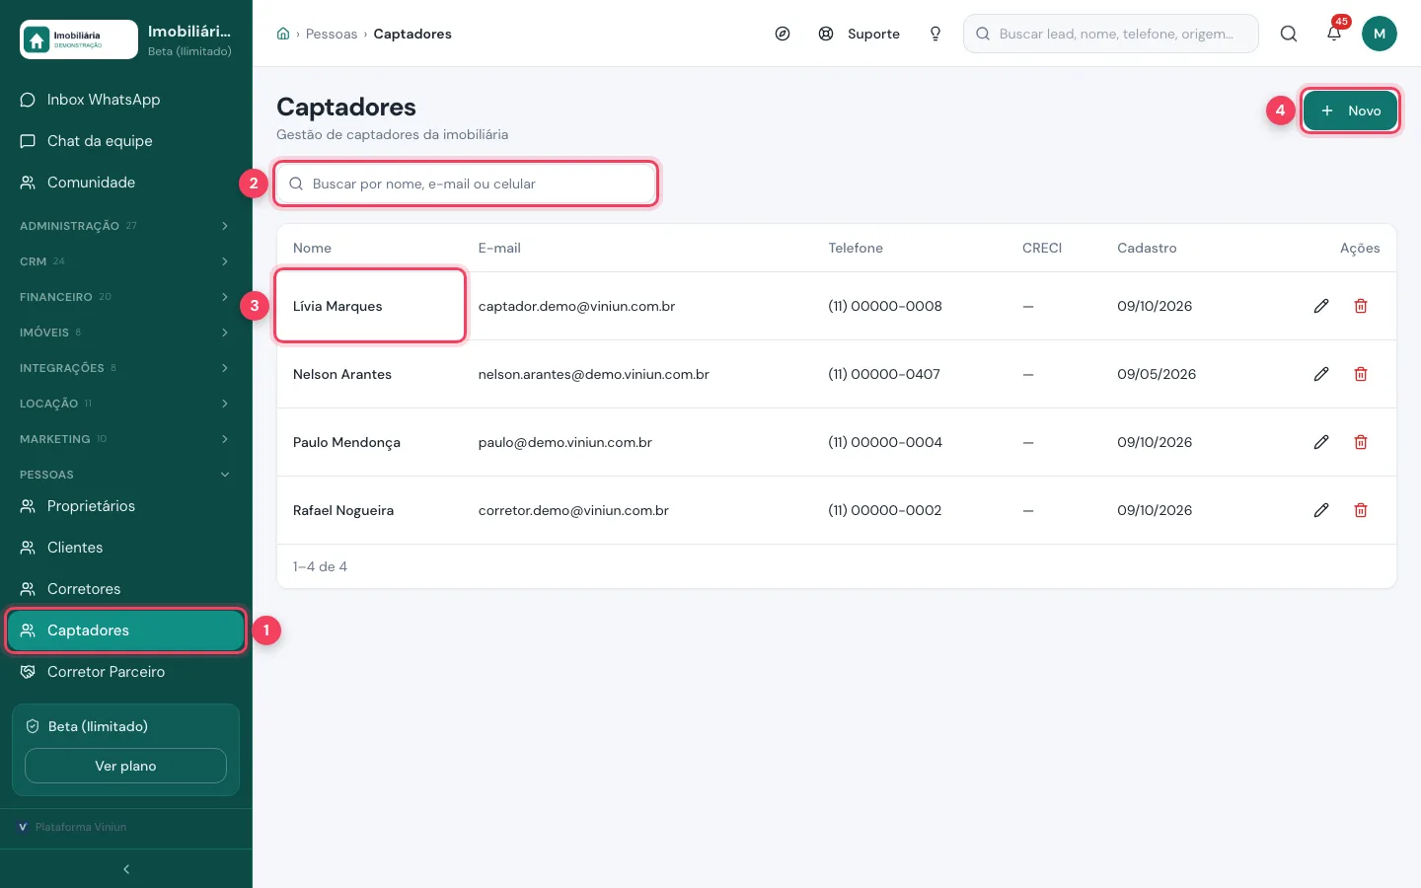This screenshot has height=888, width=1421.
Task: Delete Nelson Arantes with the trash icon
Action: (1361, 374)
